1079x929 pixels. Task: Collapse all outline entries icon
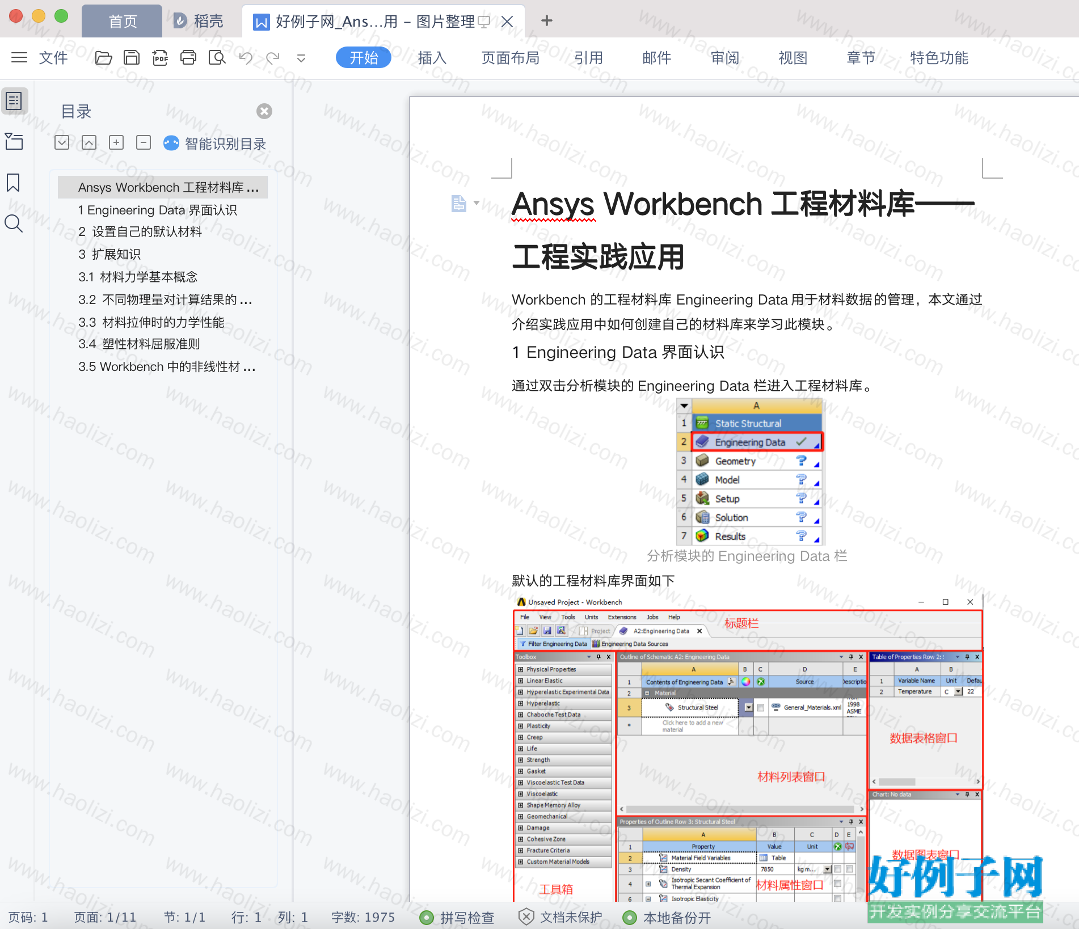tap(144, 142)
